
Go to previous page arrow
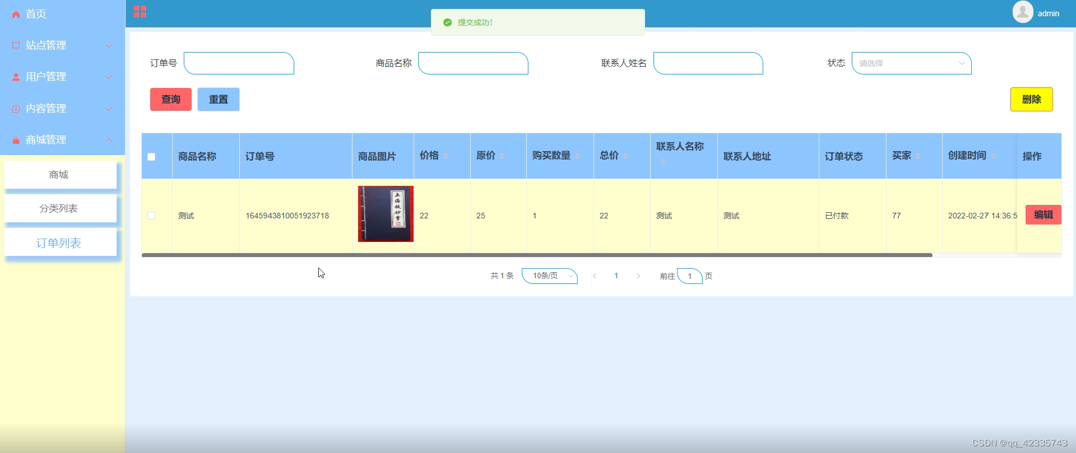[x=595, y=276]
